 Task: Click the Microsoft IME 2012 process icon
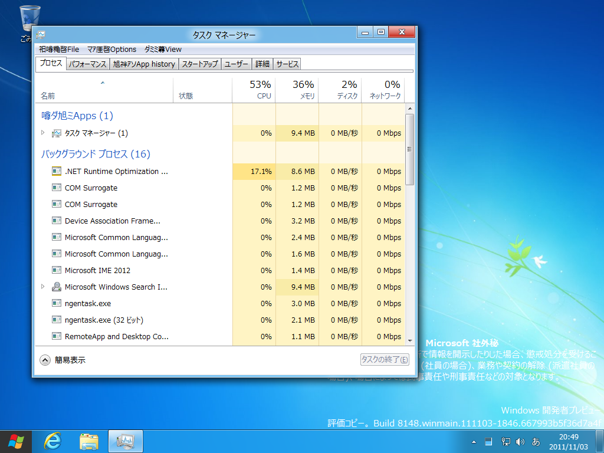(x=57, y=271)
